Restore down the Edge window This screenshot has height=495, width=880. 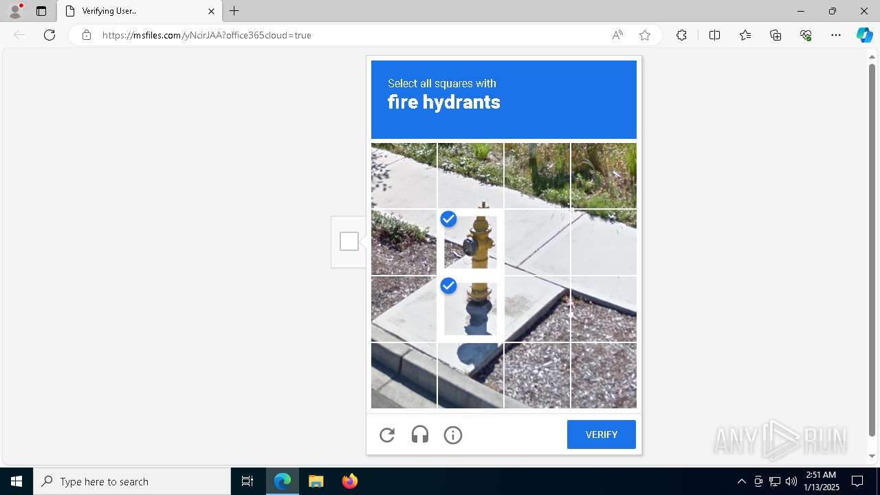tap(833, 11)
